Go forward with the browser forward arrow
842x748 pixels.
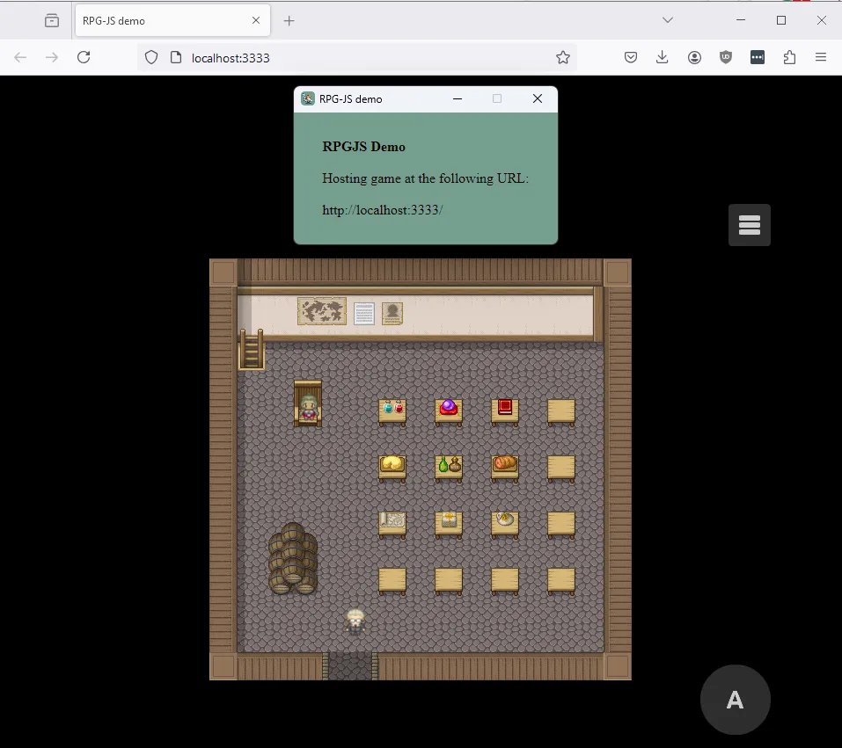(x=52, y=57)
